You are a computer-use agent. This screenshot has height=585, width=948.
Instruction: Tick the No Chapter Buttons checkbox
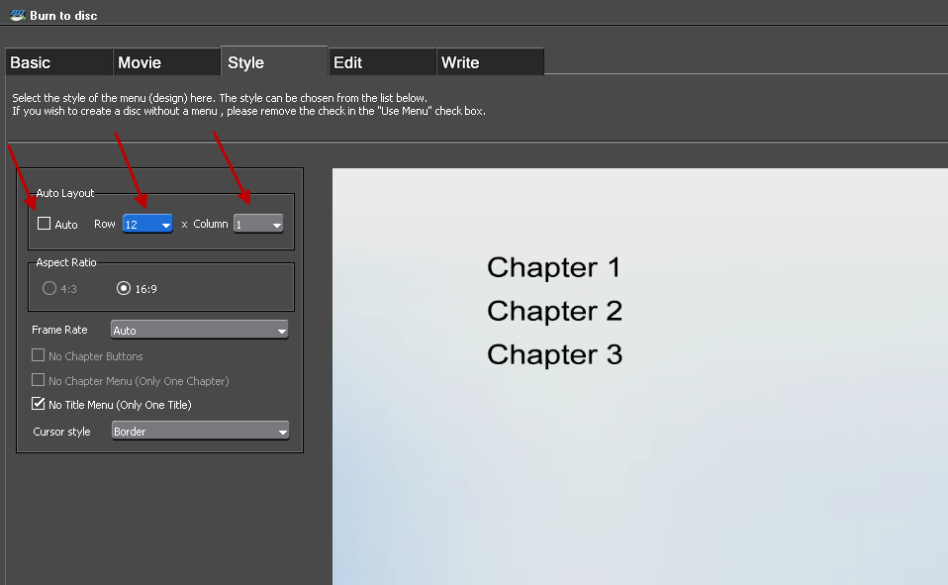click(39, 355)
